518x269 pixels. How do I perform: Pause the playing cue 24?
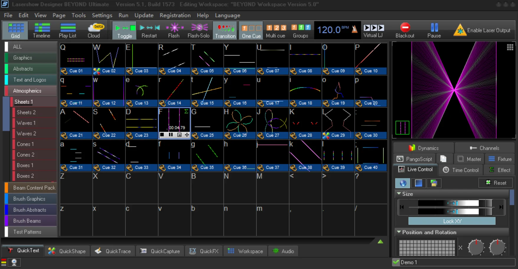tap(171, 135)
